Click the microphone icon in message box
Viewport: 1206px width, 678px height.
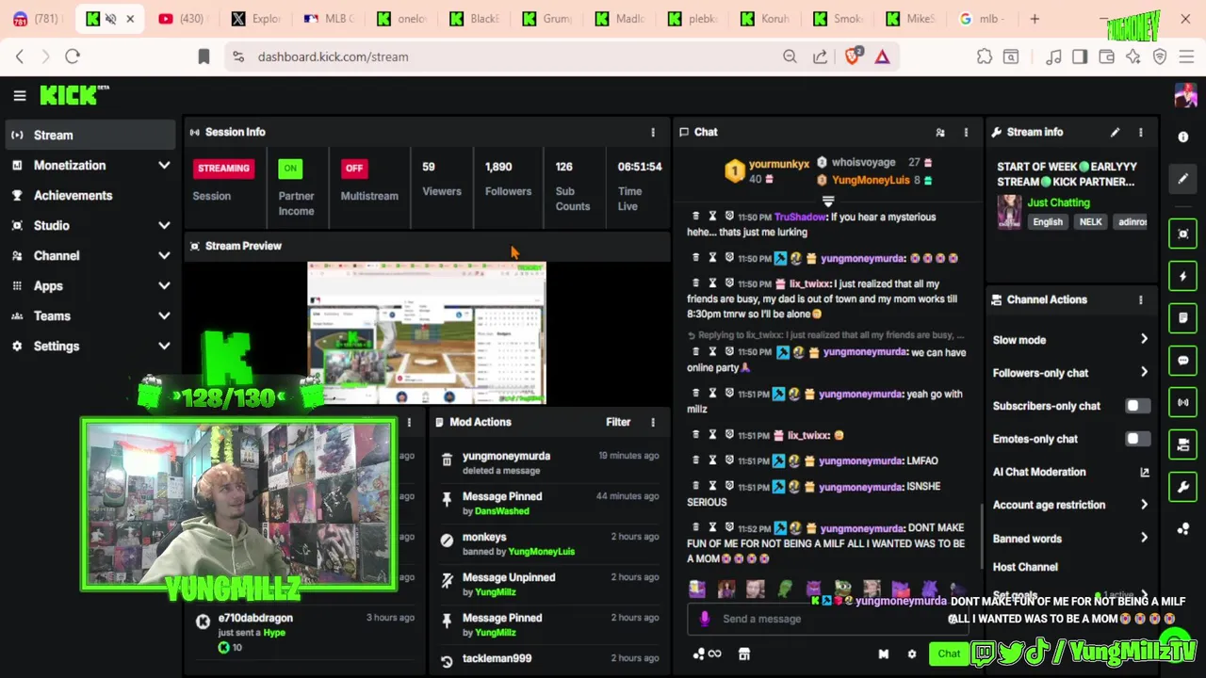(705, 619)
